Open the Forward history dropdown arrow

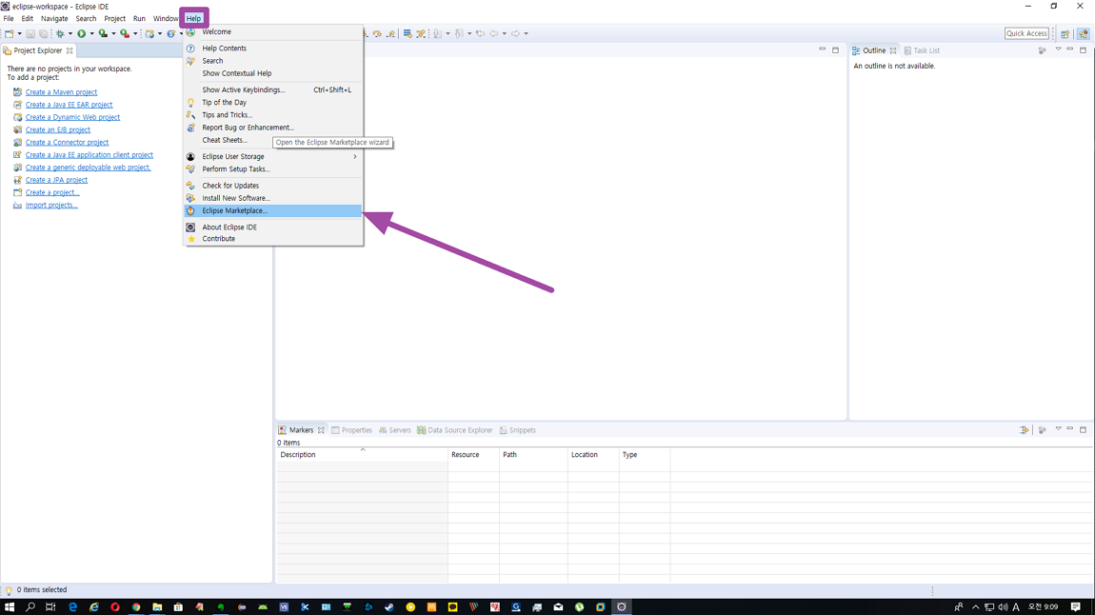pyautogui.click(x=526, y=33)
